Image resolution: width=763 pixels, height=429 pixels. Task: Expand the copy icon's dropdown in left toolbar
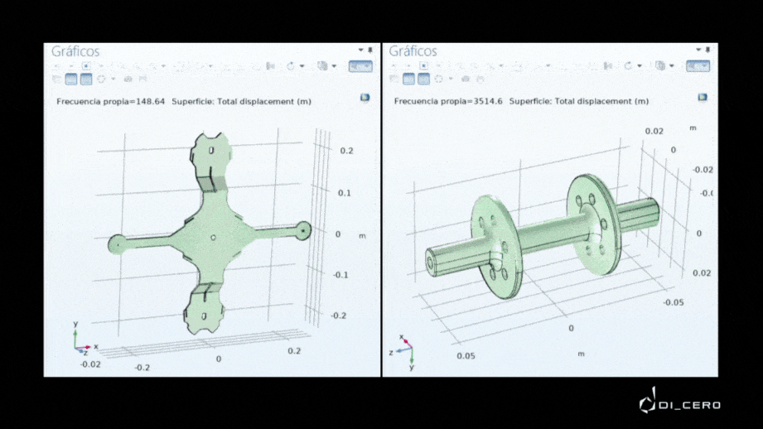point(334,65)
